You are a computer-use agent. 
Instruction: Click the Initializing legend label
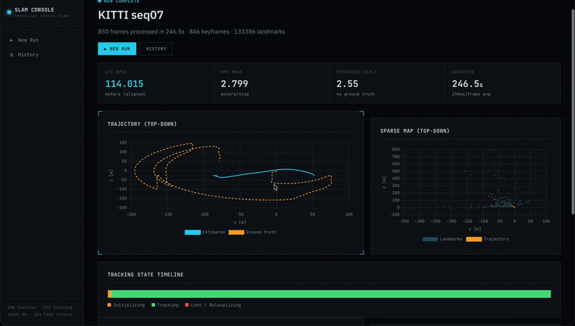(x=129, y=305)
